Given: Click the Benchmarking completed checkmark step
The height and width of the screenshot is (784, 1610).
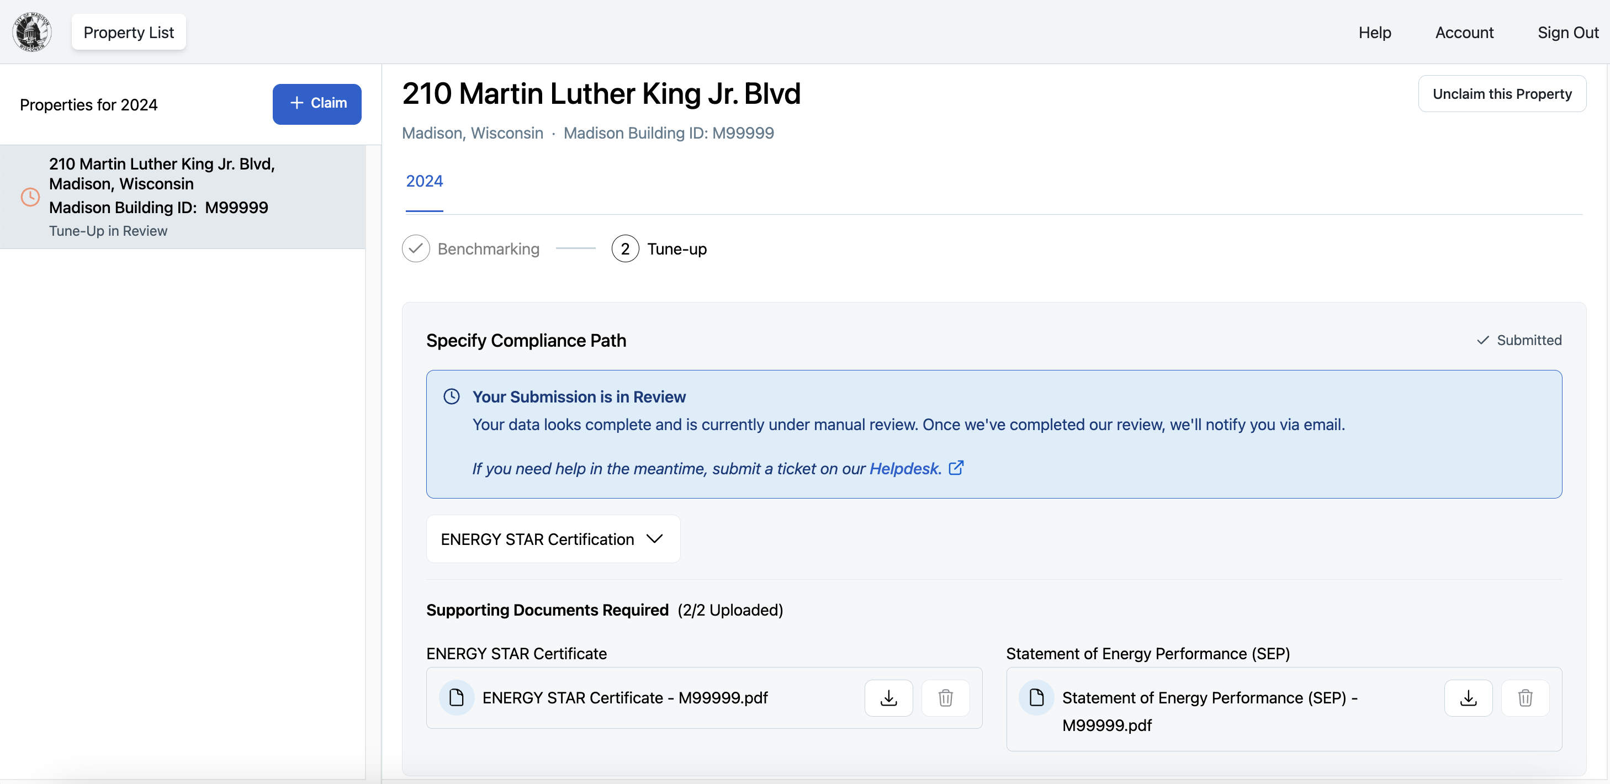Looking at the screenshot, I should tap(416, 249).
